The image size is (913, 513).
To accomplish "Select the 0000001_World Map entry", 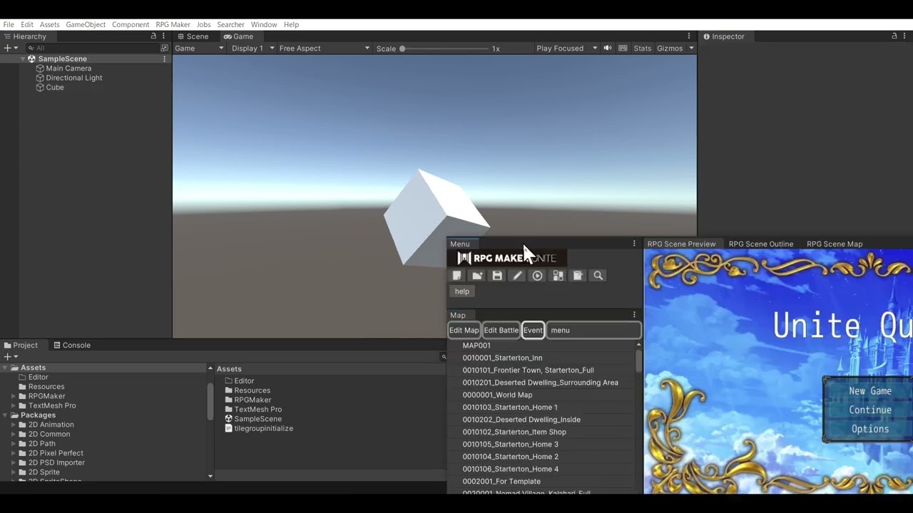I will pos(497,395).
